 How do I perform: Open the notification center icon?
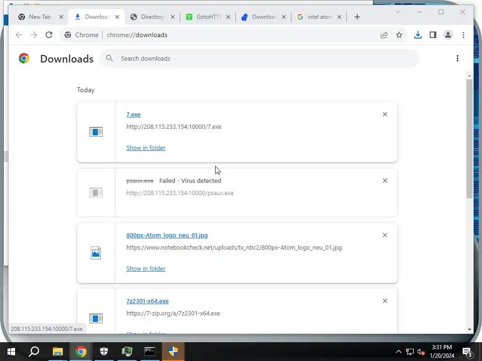(467, 352)
